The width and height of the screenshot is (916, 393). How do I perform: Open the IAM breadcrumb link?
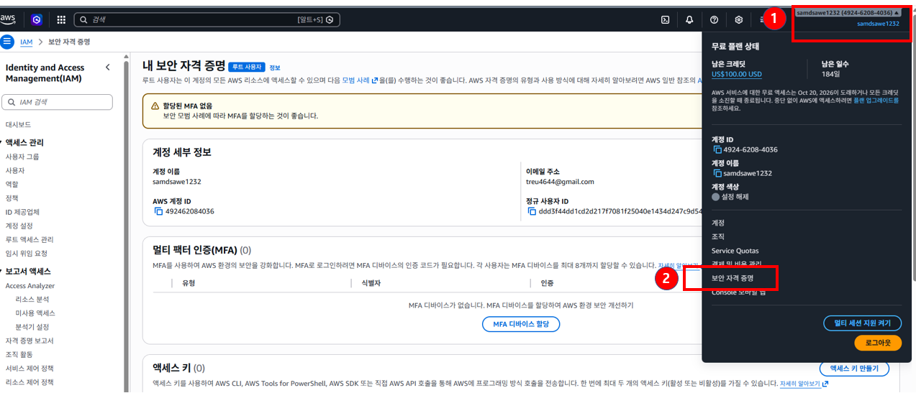(27, 42)
